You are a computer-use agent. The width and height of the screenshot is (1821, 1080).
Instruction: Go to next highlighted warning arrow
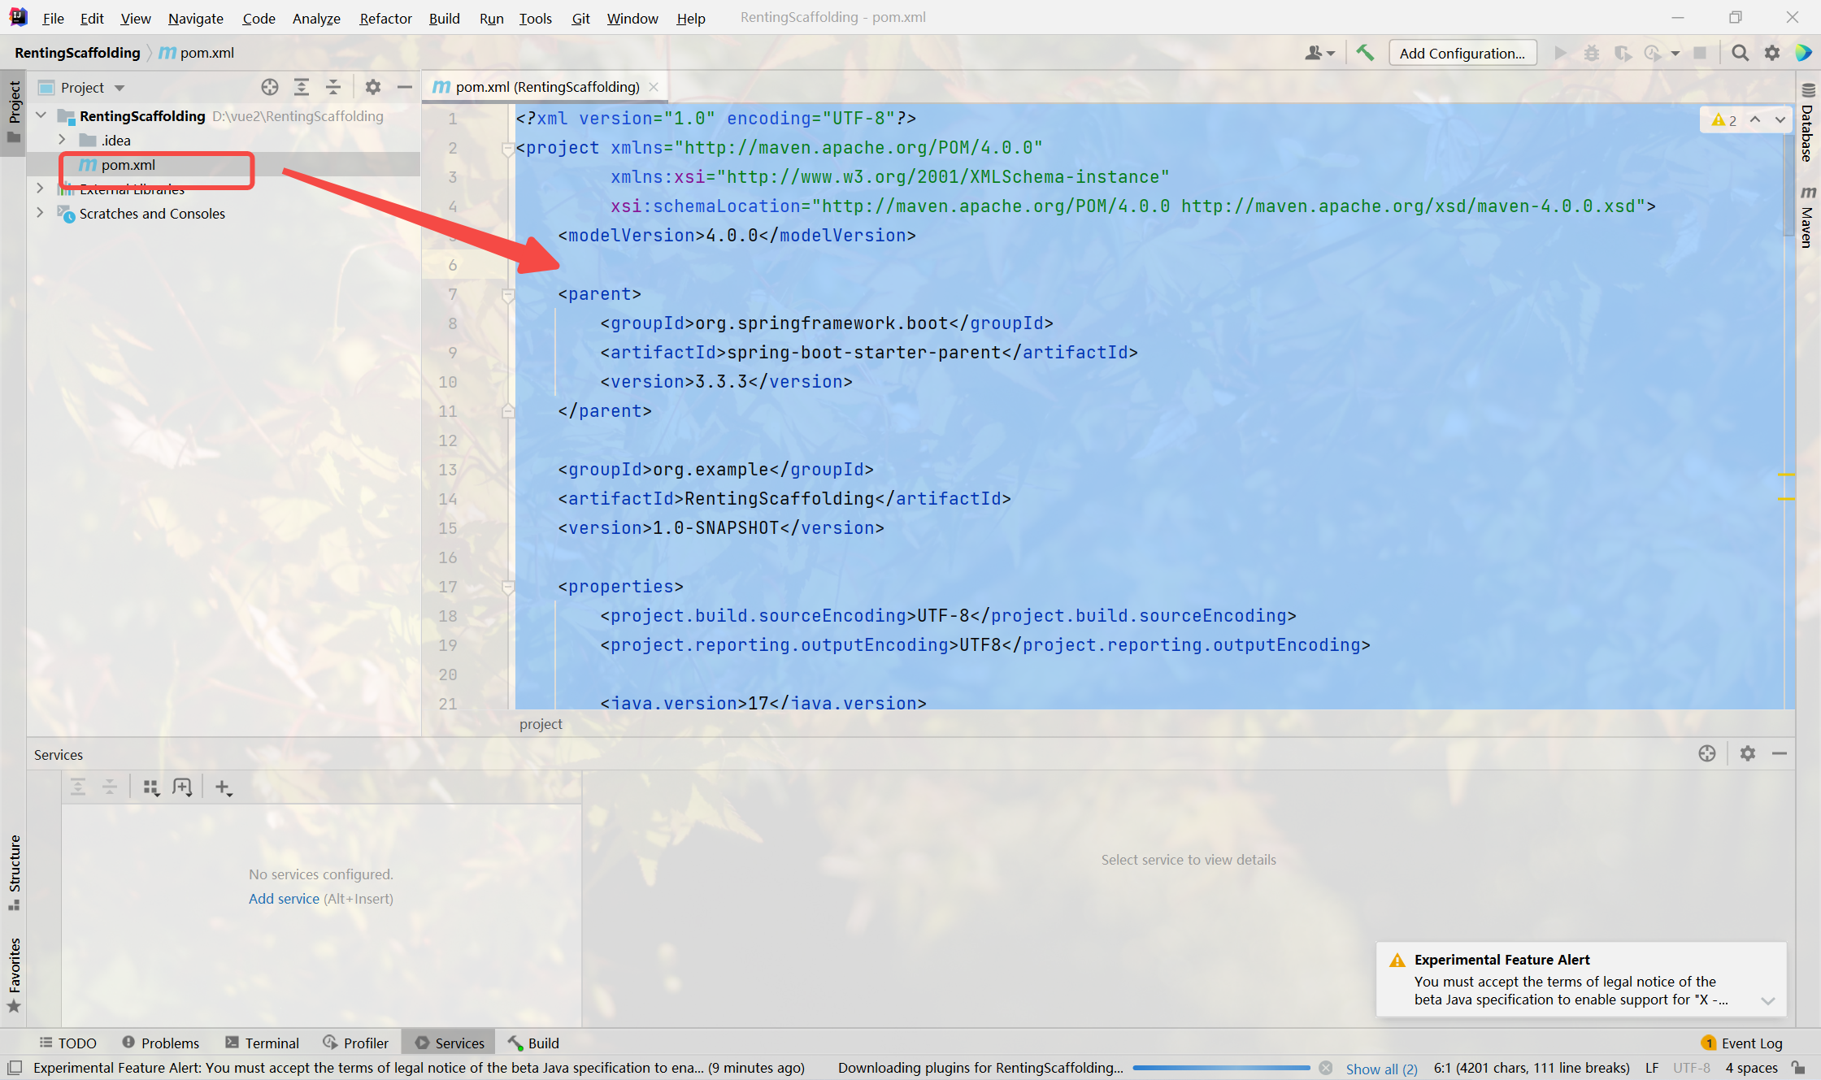[1780, 119]
